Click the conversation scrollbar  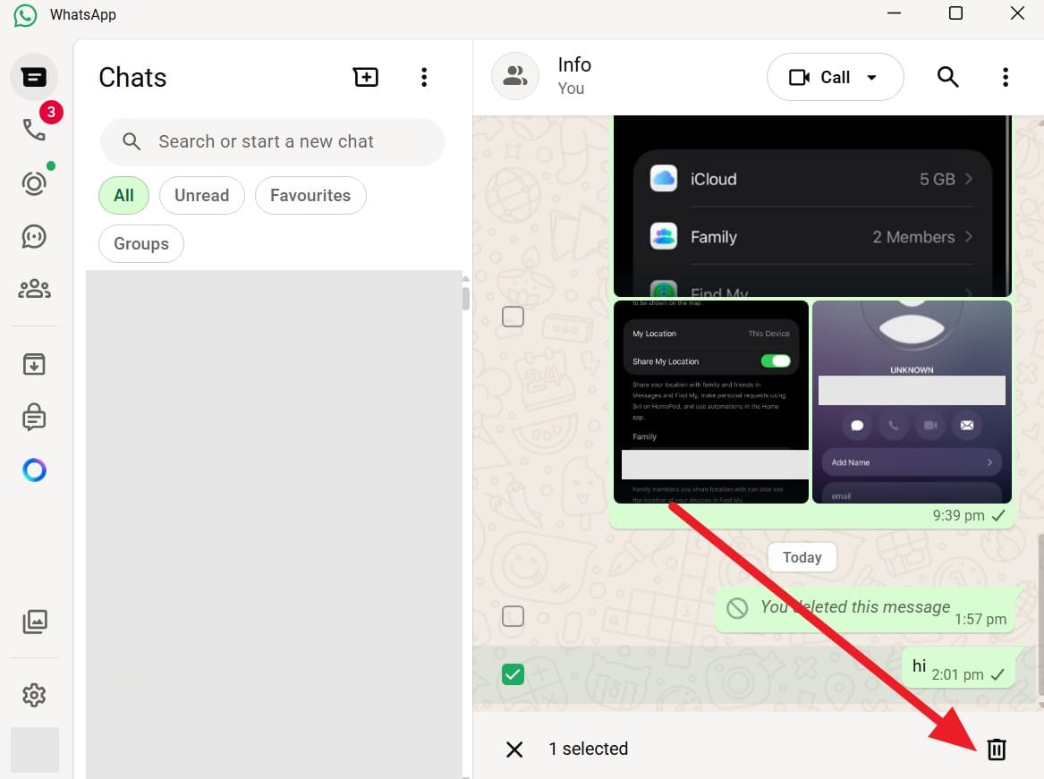click(1040, 613)
